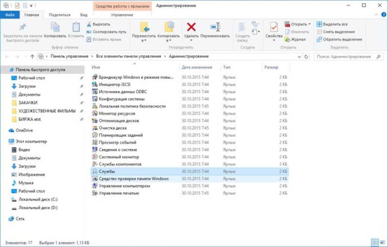
Task: Click refresh button beside address bar
Action: [x=306, y=57]
